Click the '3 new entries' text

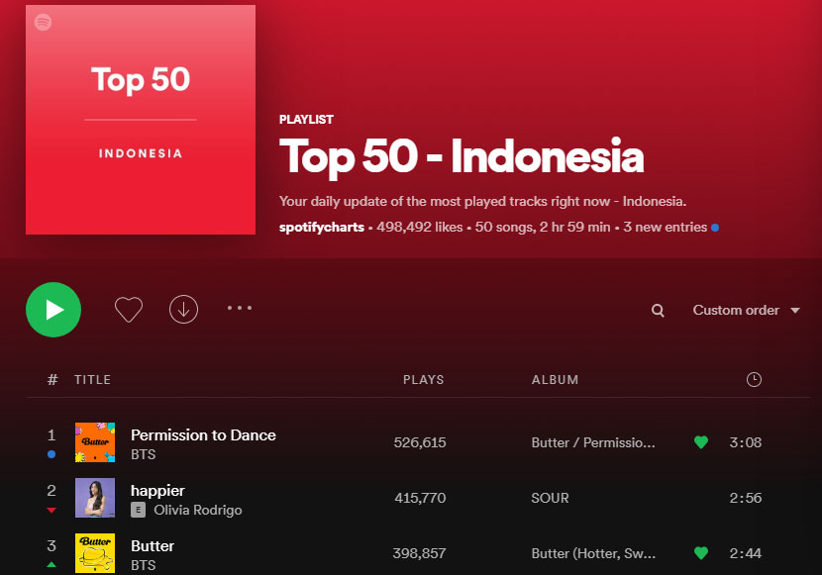[665, 228]
